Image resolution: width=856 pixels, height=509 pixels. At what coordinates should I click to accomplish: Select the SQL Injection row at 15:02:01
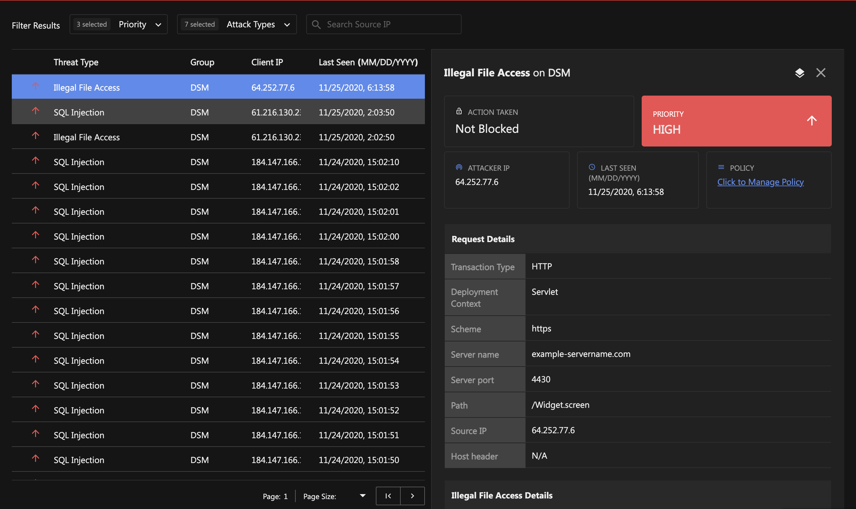[218, 211]
